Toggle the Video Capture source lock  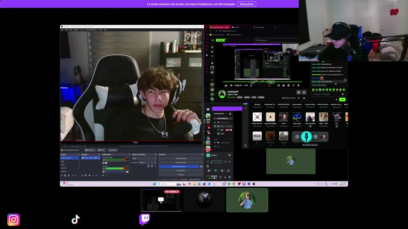click(x=98, y=158)
